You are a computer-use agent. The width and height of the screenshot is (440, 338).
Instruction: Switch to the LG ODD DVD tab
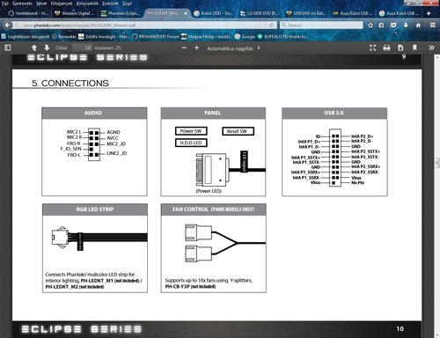(x=260, y=13)
